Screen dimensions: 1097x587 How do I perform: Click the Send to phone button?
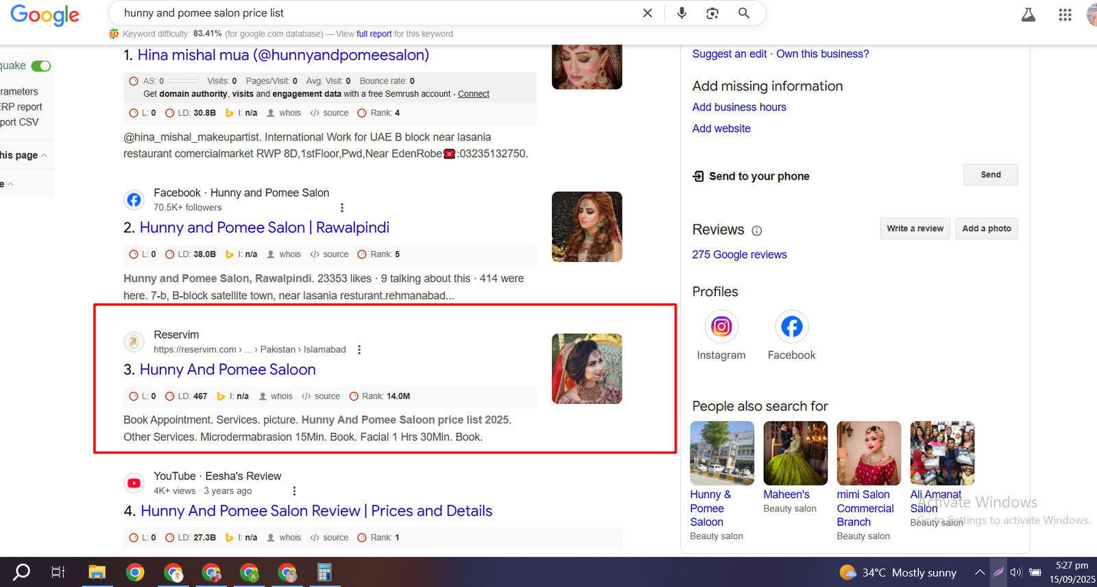990,175
